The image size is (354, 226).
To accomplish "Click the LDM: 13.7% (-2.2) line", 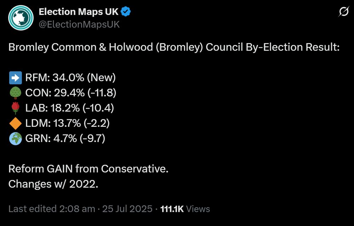I will pyautogui.click(x=67, y=123).
